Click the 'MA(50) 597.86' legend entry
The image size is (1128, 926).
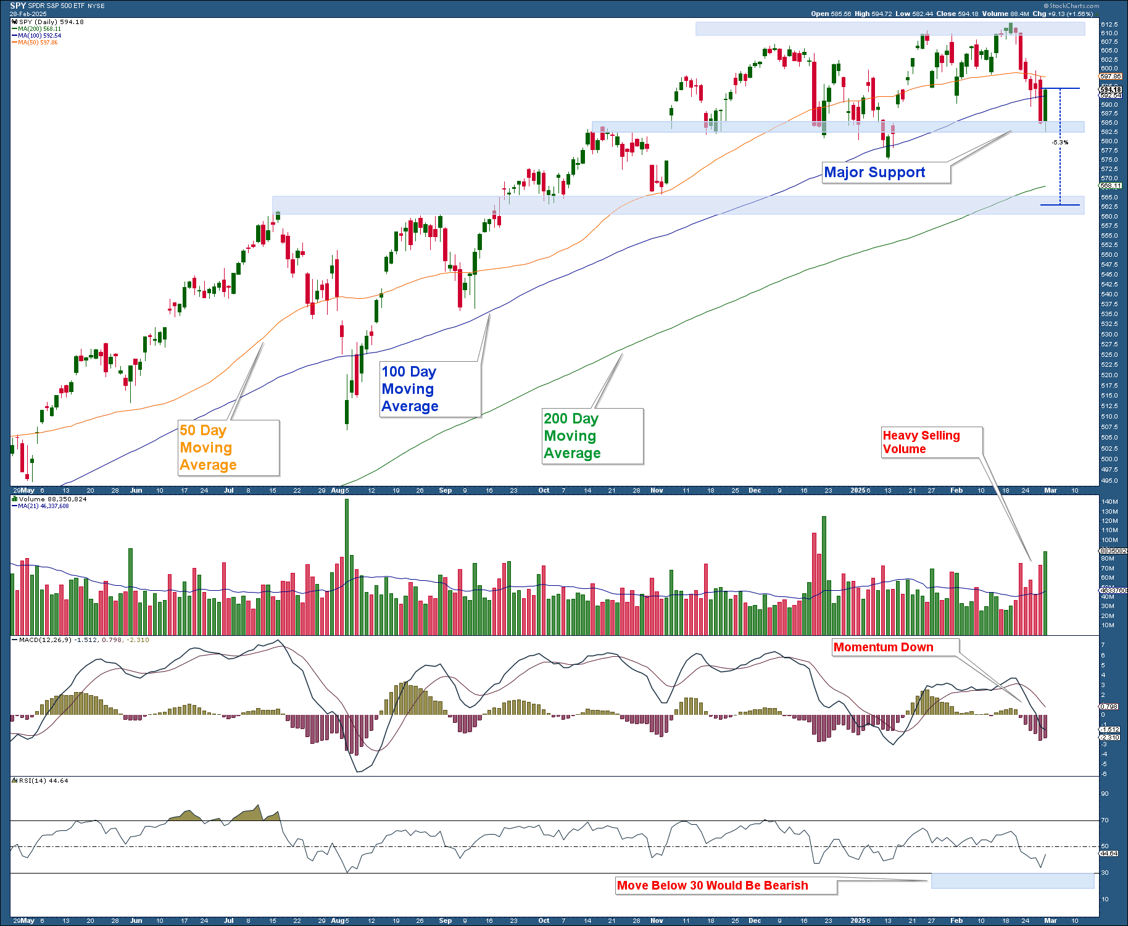coord(38,43)
